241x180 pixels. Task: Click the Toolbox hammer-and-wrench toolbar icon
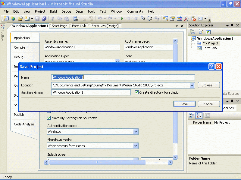(x=186, y=19)
